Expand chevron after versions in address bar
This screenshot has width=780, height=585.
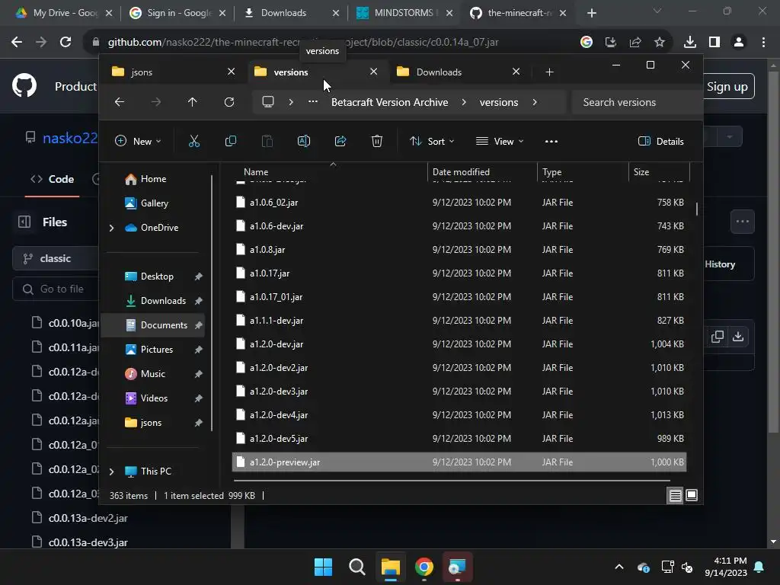535,102
